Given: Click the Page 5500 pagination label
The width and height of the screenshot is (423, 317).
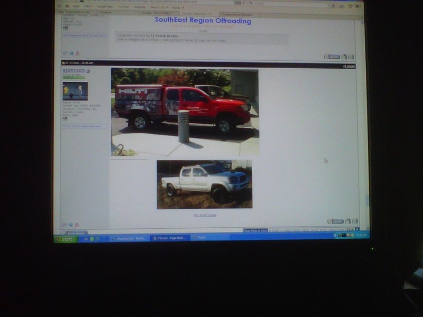Looking at the screenshot, I should [x=255, y=231].
